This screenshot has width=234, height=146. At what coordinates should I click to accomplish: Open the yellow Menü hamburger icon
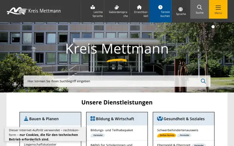pos(218,7)
